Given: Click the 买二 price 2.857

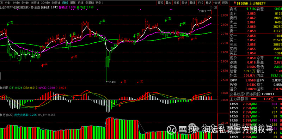Looking at the screenshot, I should [251, 40].
